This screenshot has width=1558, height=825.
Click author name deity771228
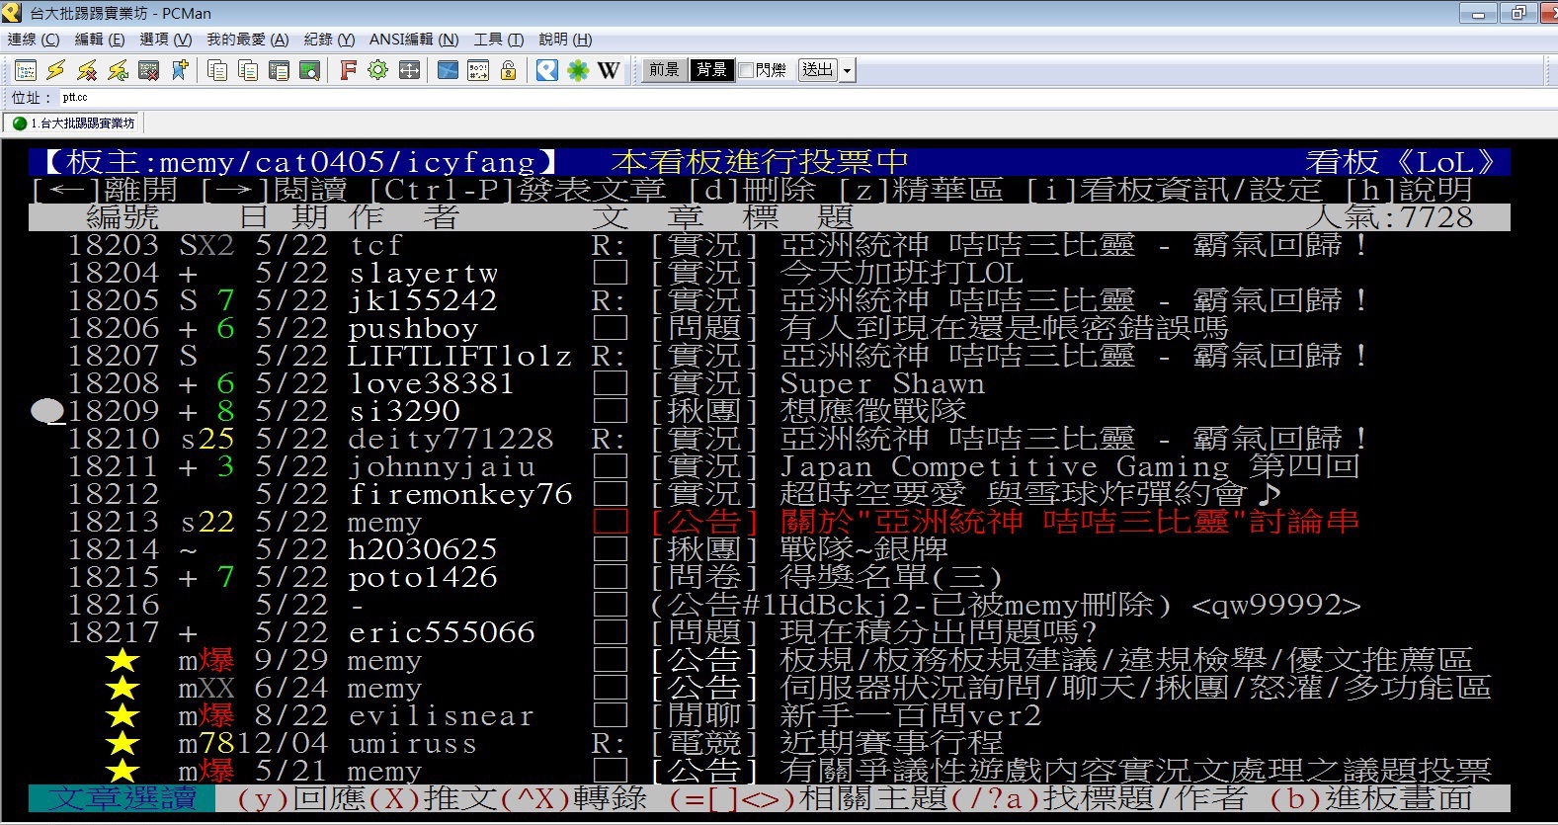[451, 439]
